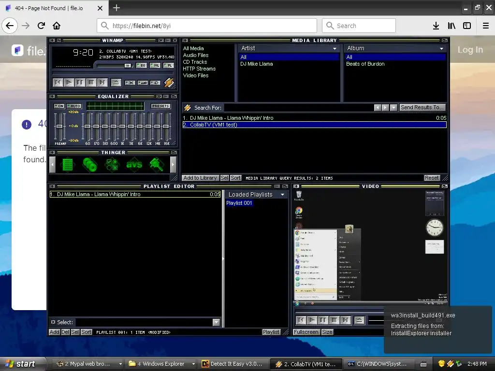Click the browser reload button

pyautogui.click(x=41, y=26)
